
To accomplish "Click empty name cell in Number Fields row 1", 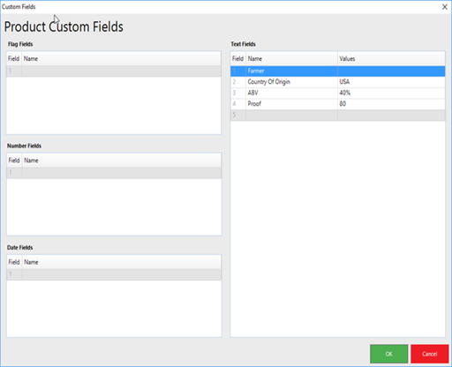I will click(122, 173).
